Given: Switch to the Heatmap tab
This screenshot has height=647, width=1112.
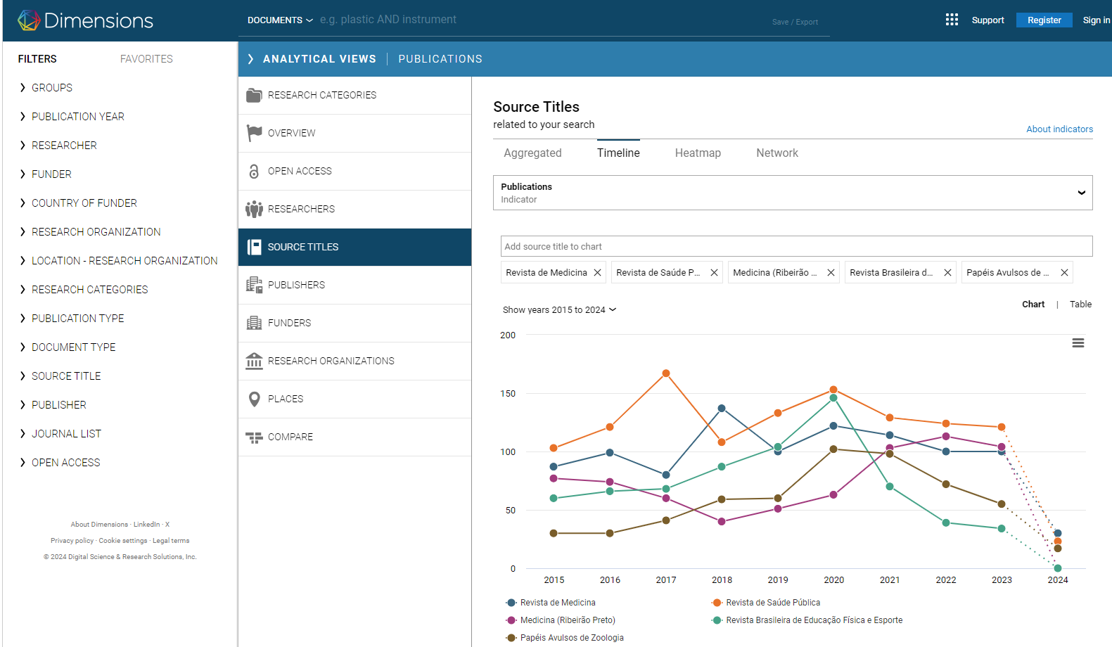Looking at the screenshot, I should [x=698, y=153].
